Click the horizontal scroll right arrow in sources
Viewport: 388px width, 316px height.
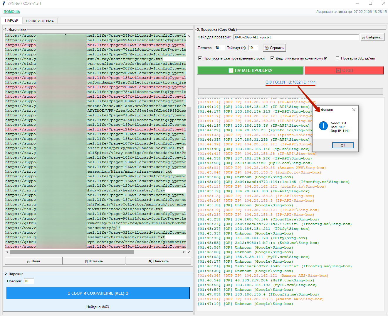pyautogui.click(x=184, y=252)
